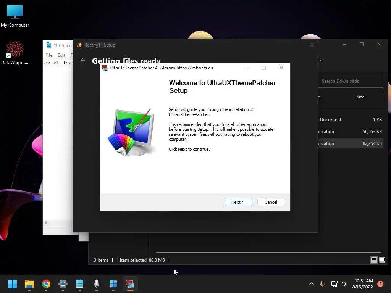Select the 82,254 KB application row
Viewport: 391px width, 293px height.
[351, 143]
